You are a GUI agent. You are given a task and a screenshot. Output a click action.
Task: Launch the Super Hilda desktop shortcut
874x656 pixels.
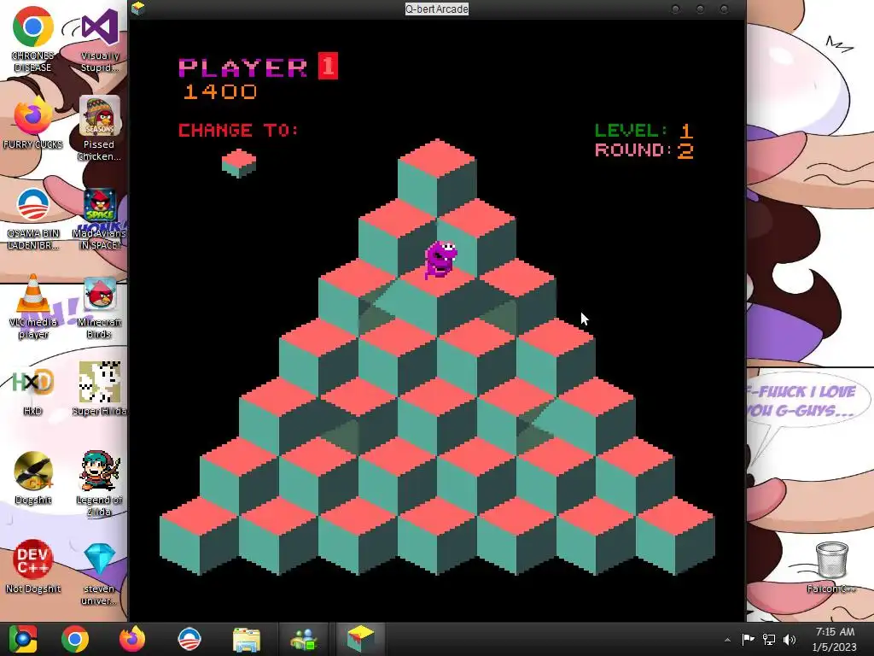[99, 389]
